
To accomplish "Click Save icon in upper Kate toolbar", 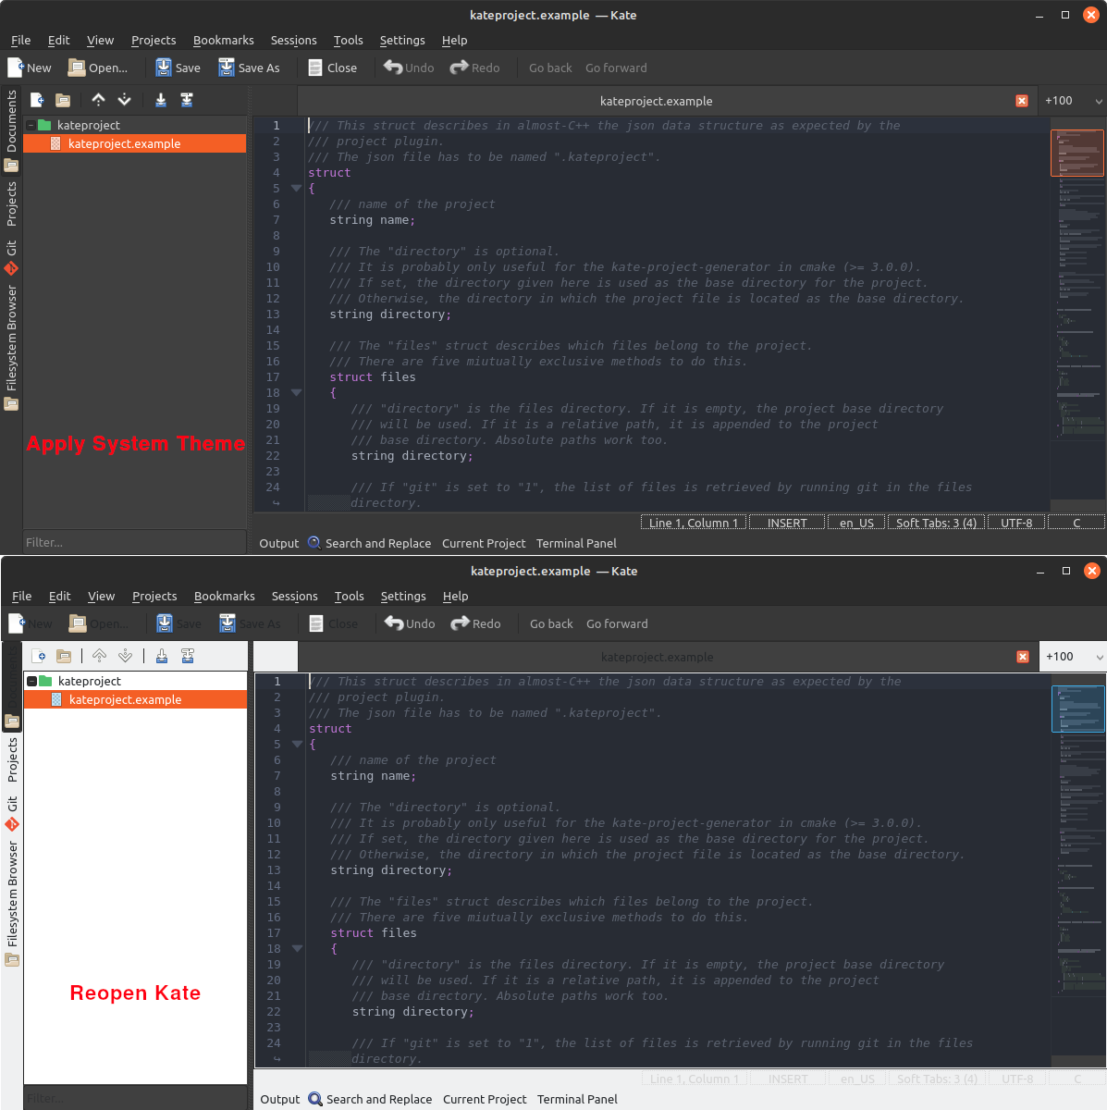I will click(164, 68).
